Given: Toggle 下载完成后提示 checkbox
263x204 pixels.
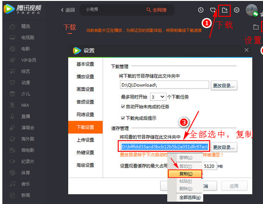Looking at the screenshot, I should point(123,118).
